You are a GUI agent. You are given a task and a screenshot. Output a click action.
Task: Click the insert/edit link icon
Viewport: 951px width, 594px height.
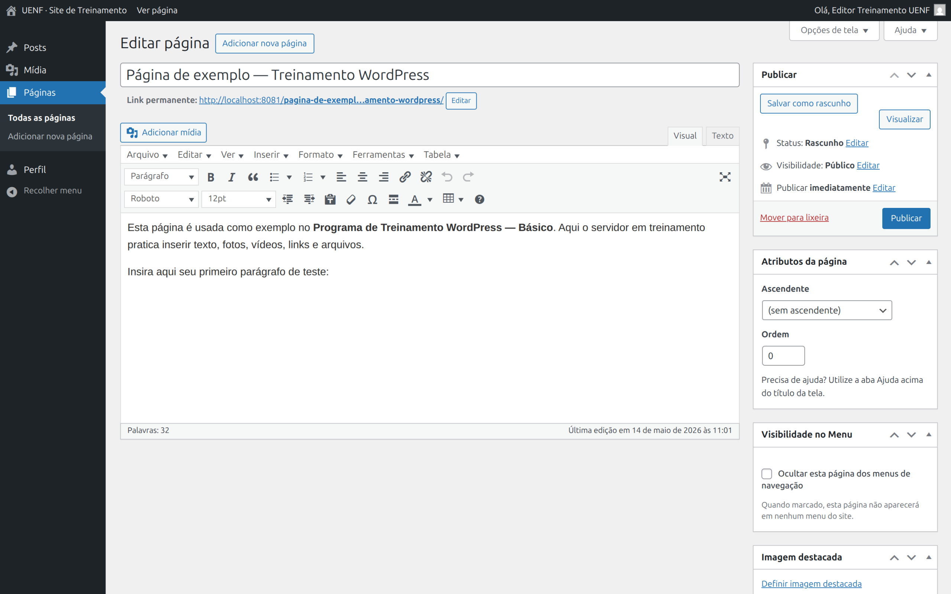pyautogui.click(x=405, y=177)
